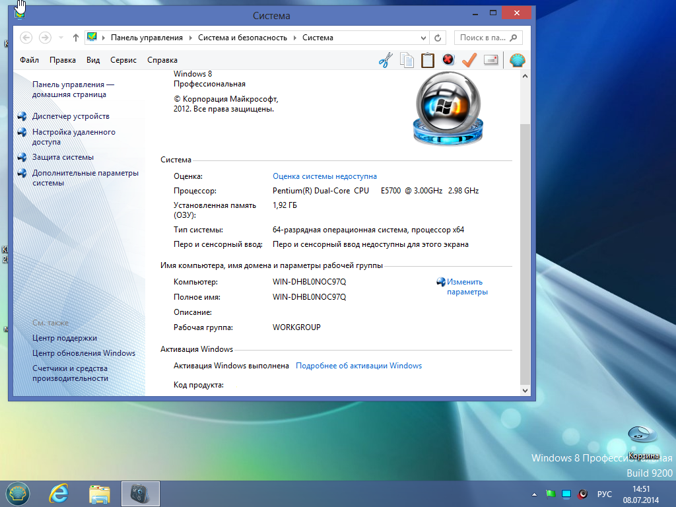Click the Изменить параметры link
The height and width of the screenshot is (507, 676).
pos(467,287)
